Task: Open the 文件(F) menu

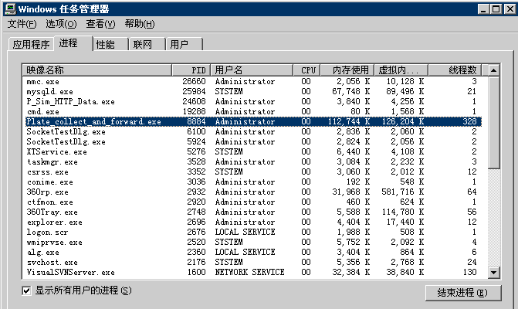Action: click(22, 24)
